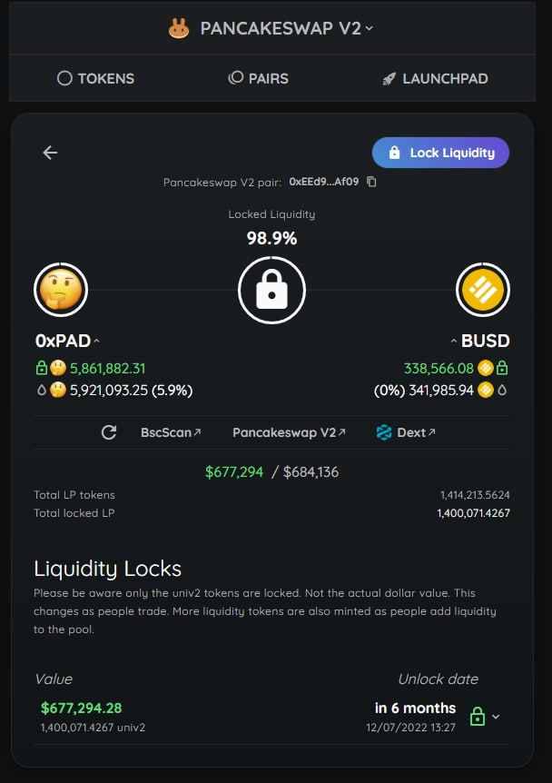This screenshot has height=783, width=552.
Task: Click the droplet icon beside 5,921,093.25
Action: pos(42,390)
